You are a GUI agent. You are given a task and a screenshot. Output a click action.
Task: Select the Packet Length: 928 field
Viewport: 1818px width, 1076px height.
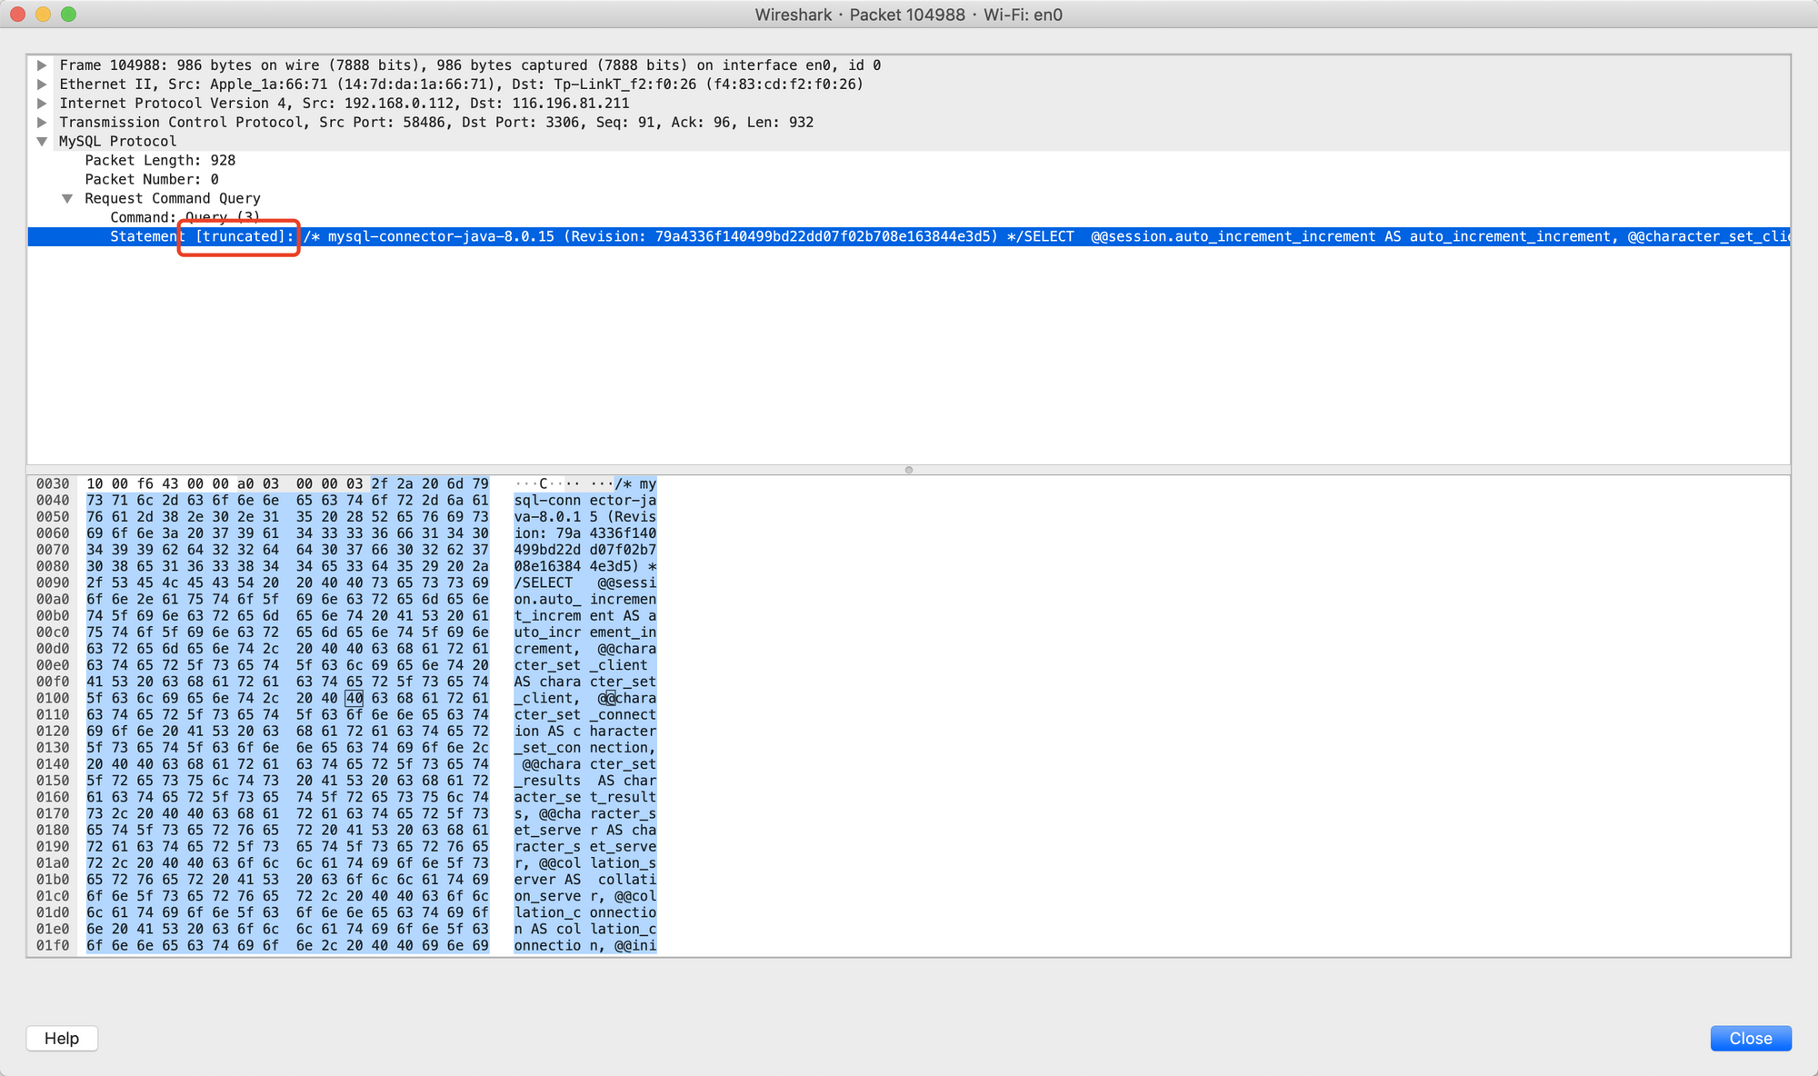click(159, 160)
